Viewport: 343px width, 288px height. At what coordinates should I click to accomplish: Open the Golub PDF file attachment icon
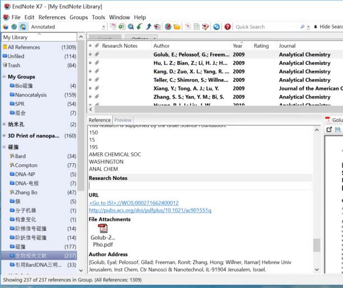(103, 228)
